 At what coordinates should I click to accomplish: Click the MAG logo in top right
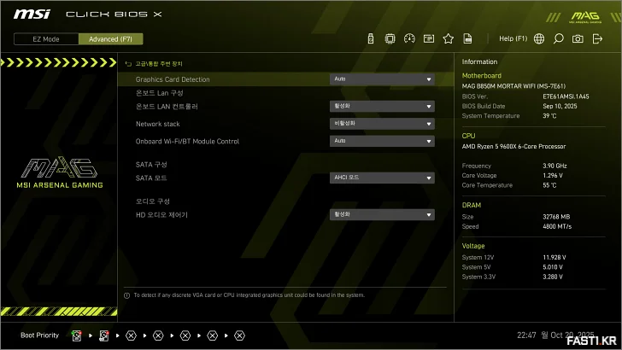coord(585,17)
